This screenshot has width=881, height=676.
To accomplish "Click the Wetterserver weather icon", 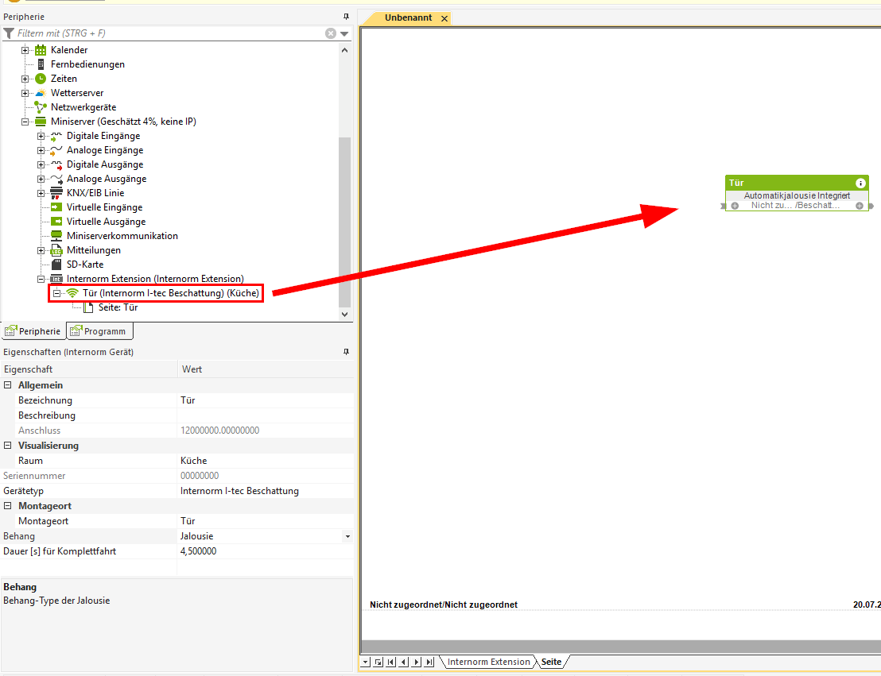I will (41, 93).
